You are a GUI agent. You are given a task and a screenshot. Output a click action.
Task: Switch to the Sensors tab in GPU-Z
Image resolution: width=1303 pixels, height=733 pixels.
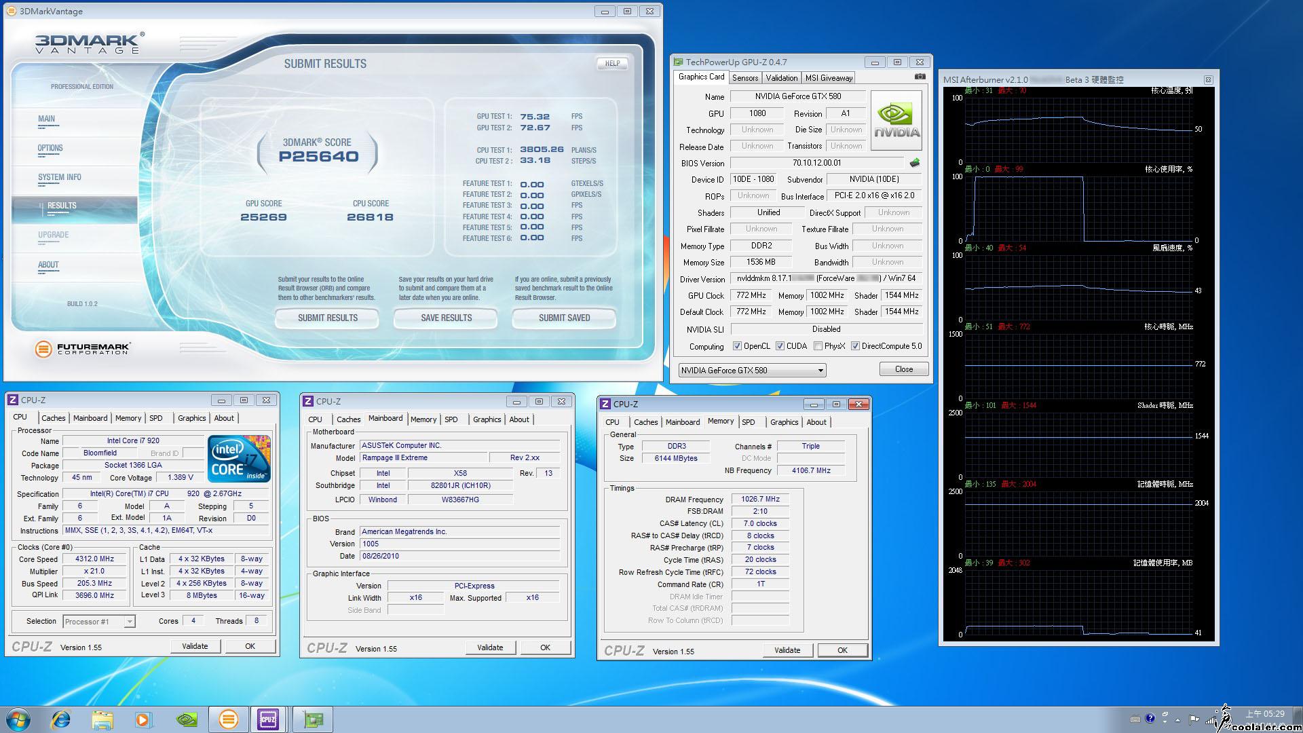[x=744, y=78]
